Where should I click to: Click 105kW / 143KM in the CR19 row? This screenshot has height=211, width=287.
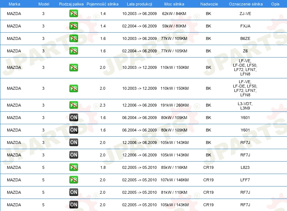pyautogui.click(x=174, y=205)
